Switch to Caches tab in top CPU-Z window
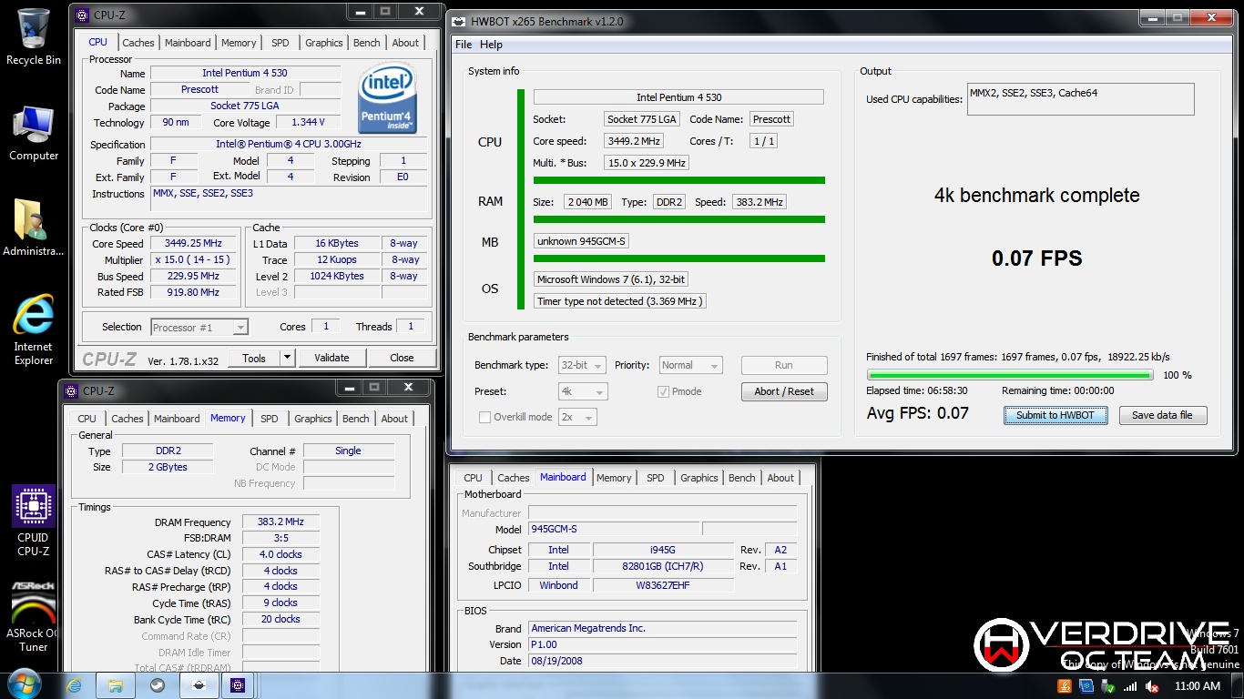 pyautogui.click(x=138, y=43)
